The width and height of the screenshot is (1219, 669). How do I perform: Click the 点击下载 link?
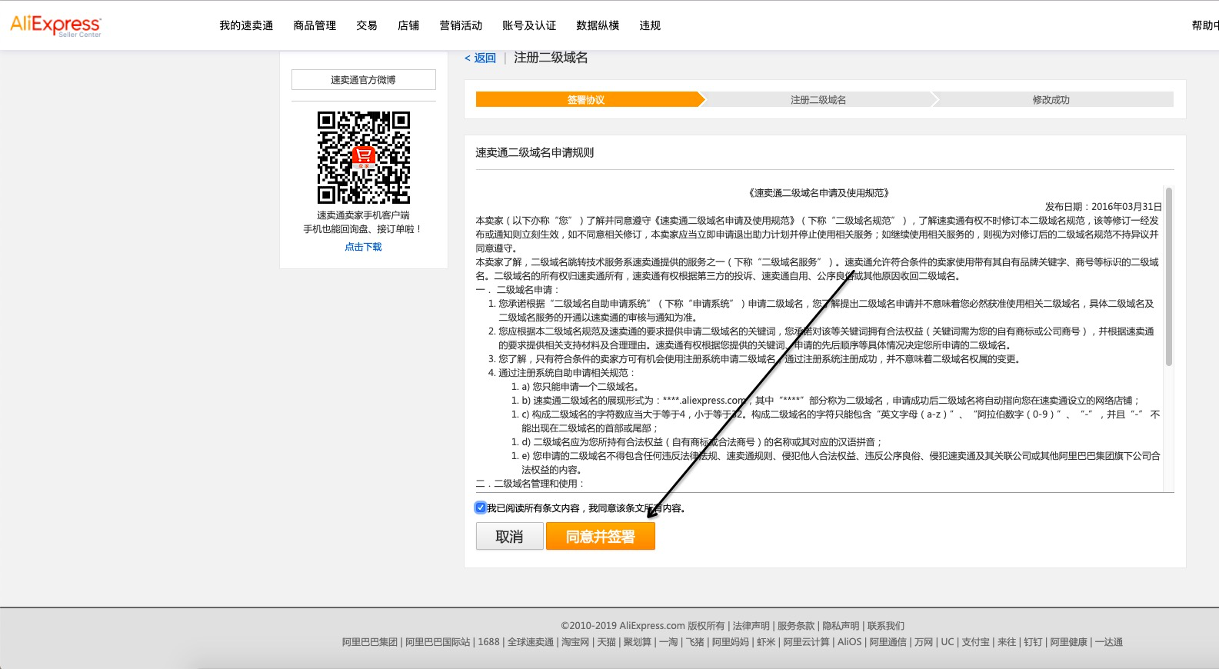[x=363, y=247]
